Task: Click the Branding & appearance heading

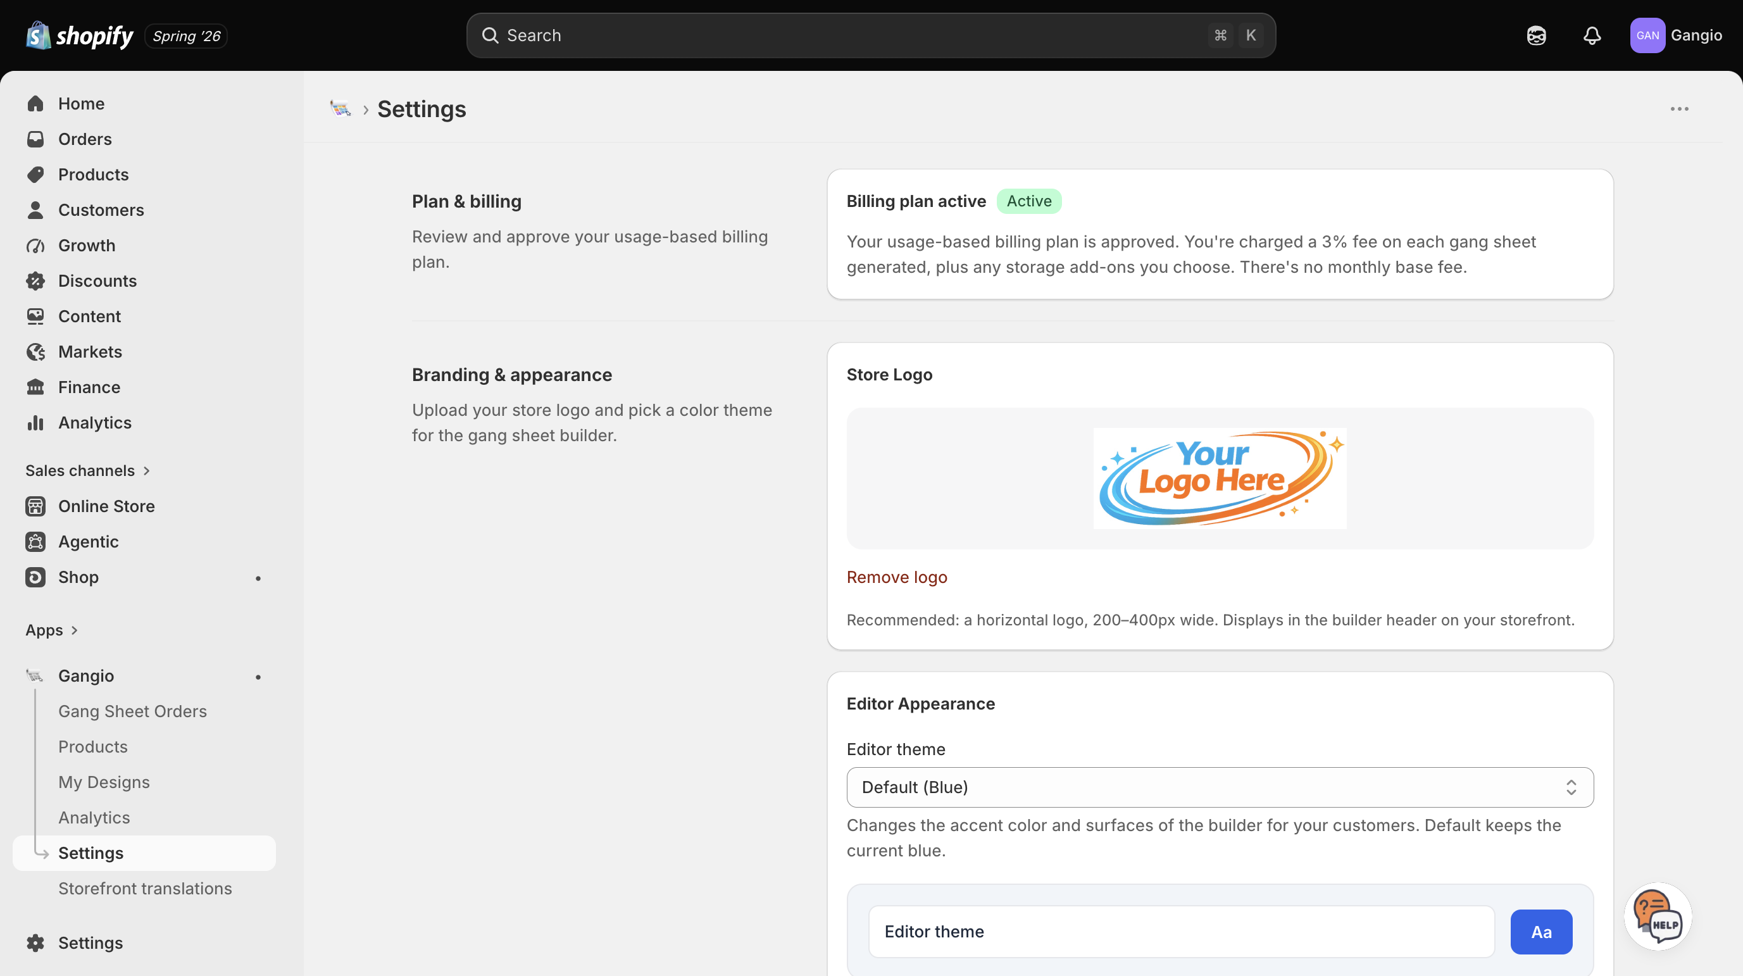Action: pyautogui.click(x=511, y=375)
